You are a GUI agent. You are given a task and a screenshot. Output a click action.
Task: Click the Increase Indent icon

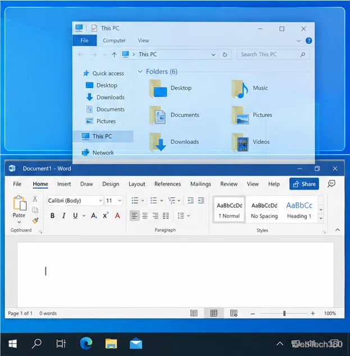pos(201,200)
